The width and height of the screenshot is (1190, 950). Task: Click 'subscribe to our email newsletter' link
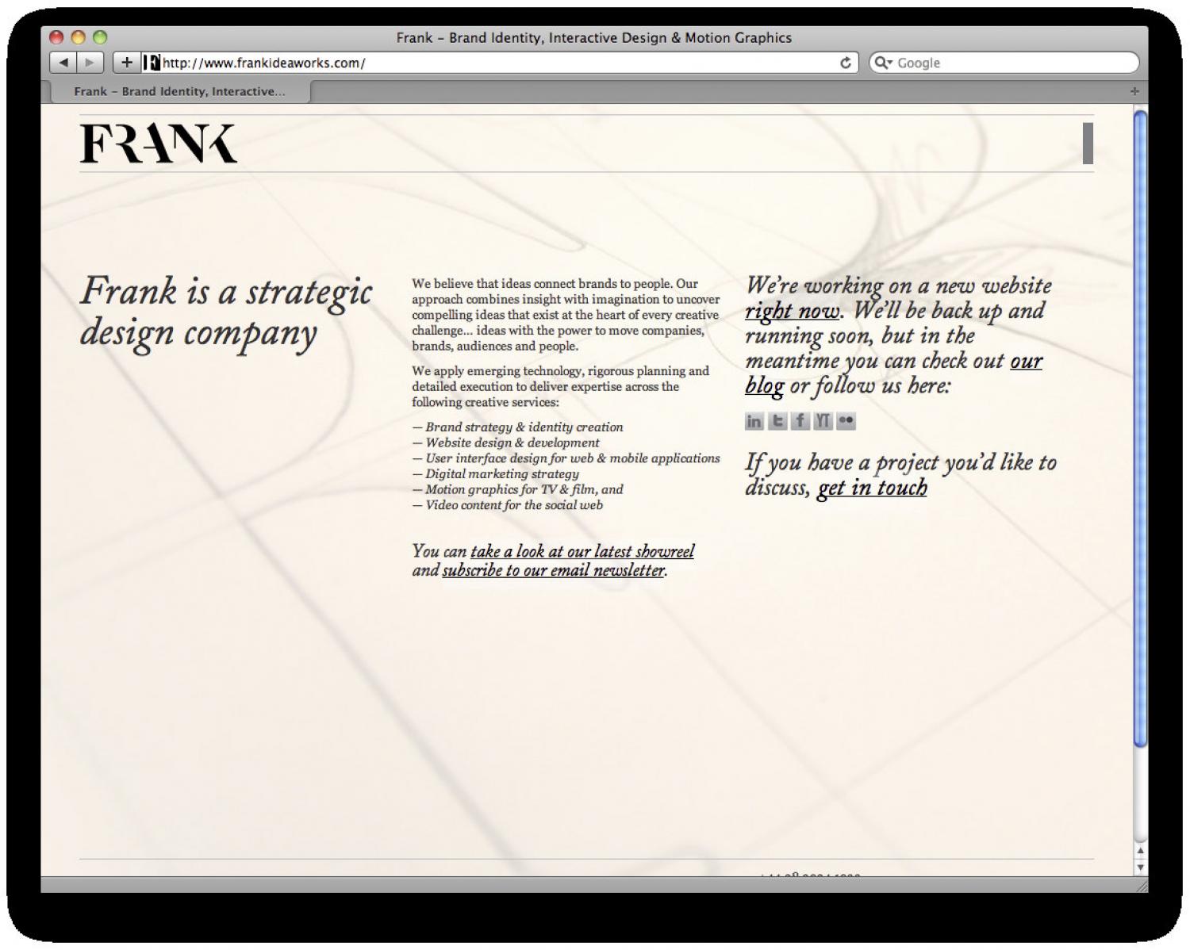click(553, 570)
